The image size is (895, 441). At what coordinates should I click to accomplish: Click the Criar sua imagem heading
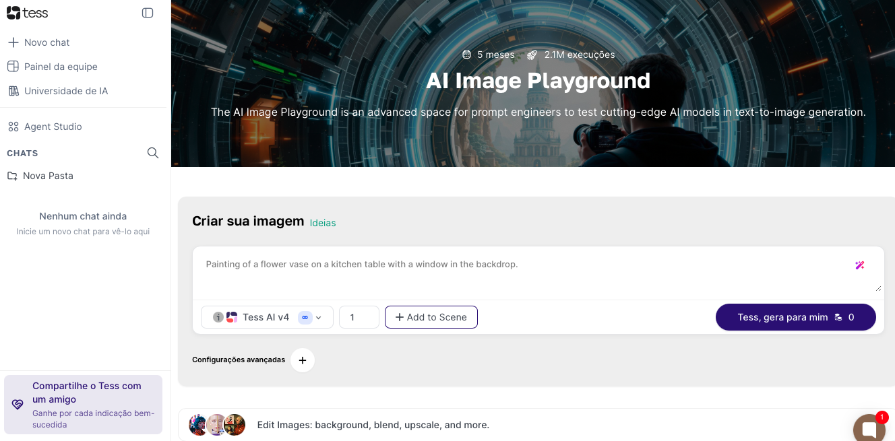pos(248,221)
